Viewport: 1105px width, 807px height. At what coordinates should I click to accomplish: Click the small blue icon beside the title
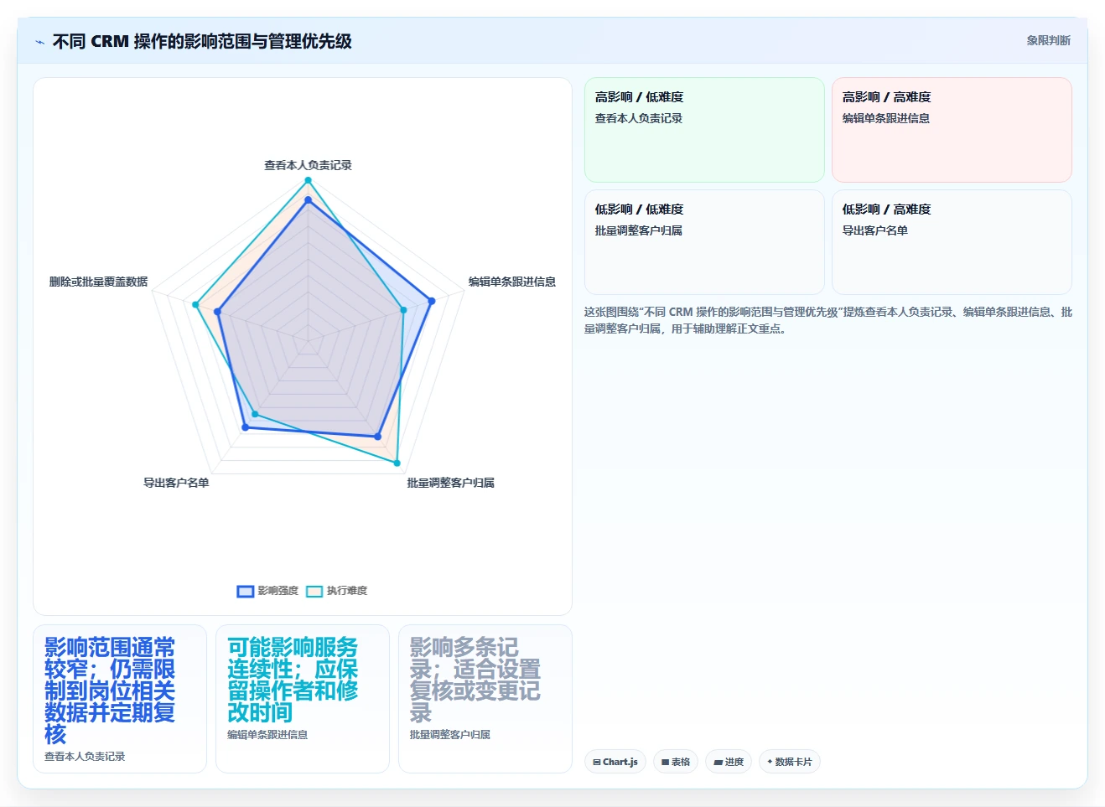39,42
